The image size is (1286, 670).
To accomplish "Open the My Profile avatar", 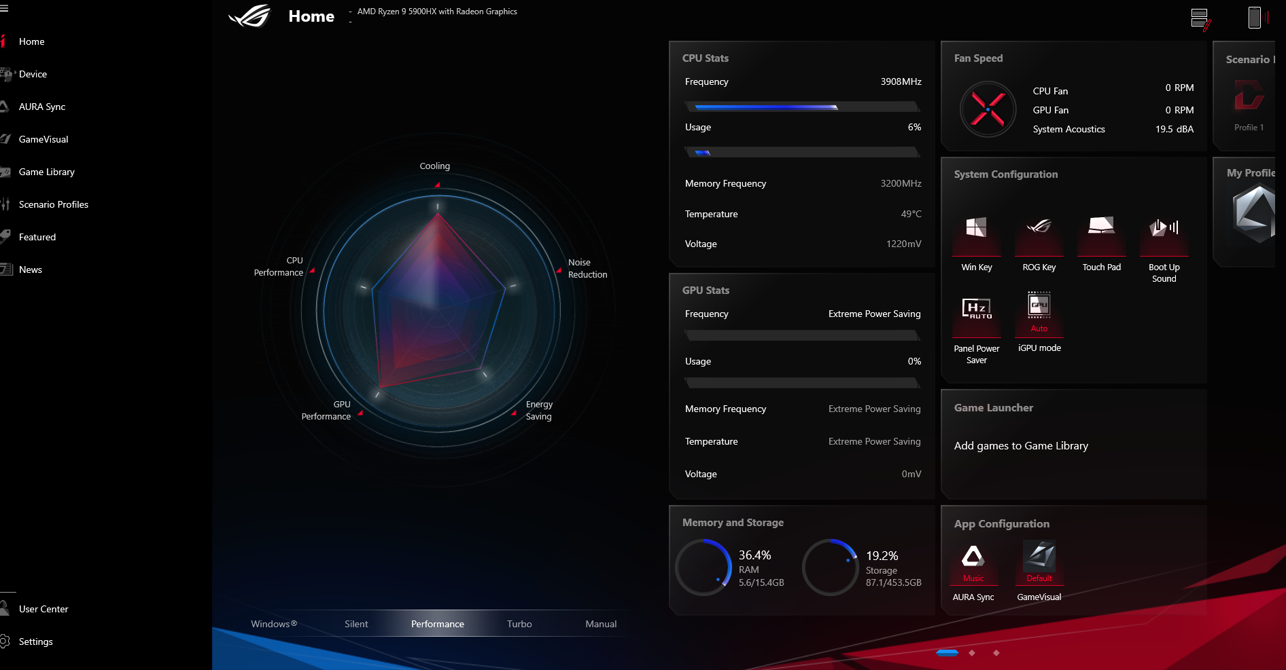I will (1254, 214).
